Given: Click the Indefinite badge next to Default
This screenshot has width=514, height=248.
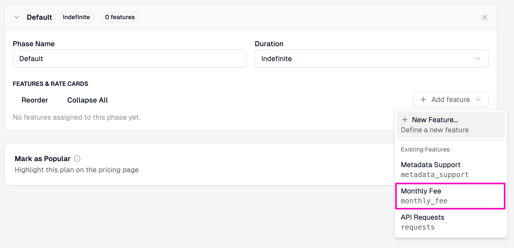Looking at the screenshot, I should tap(76, 17).
